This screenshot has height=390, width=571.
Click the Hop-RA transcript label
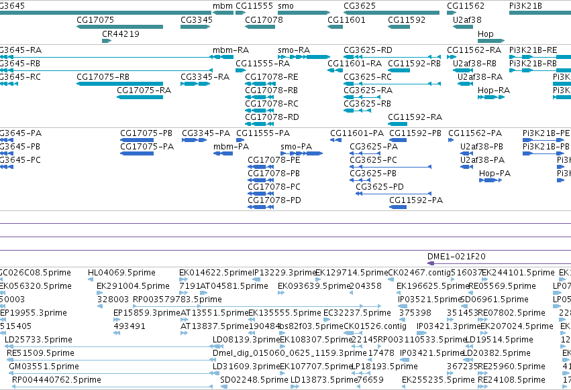click(494, 90)
